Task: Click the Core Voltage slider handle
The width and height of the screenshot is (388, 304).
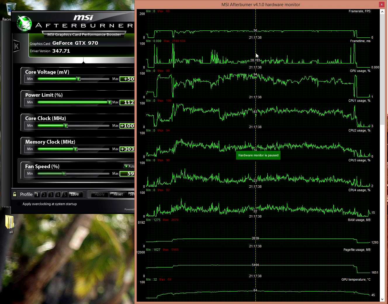Action: [x=78, y=79]
